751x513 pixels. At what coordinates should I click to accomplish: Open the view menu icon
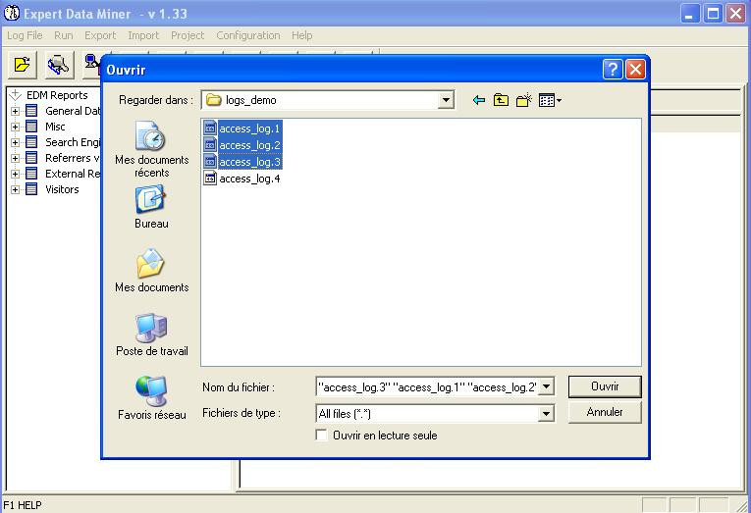click(550, 100)
